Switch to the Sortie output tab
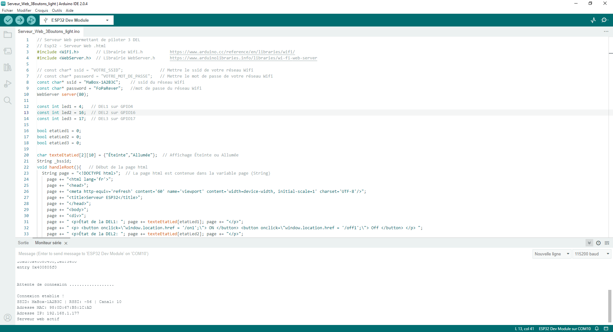This screenshot has width=613, height=332. pos(23,243)
